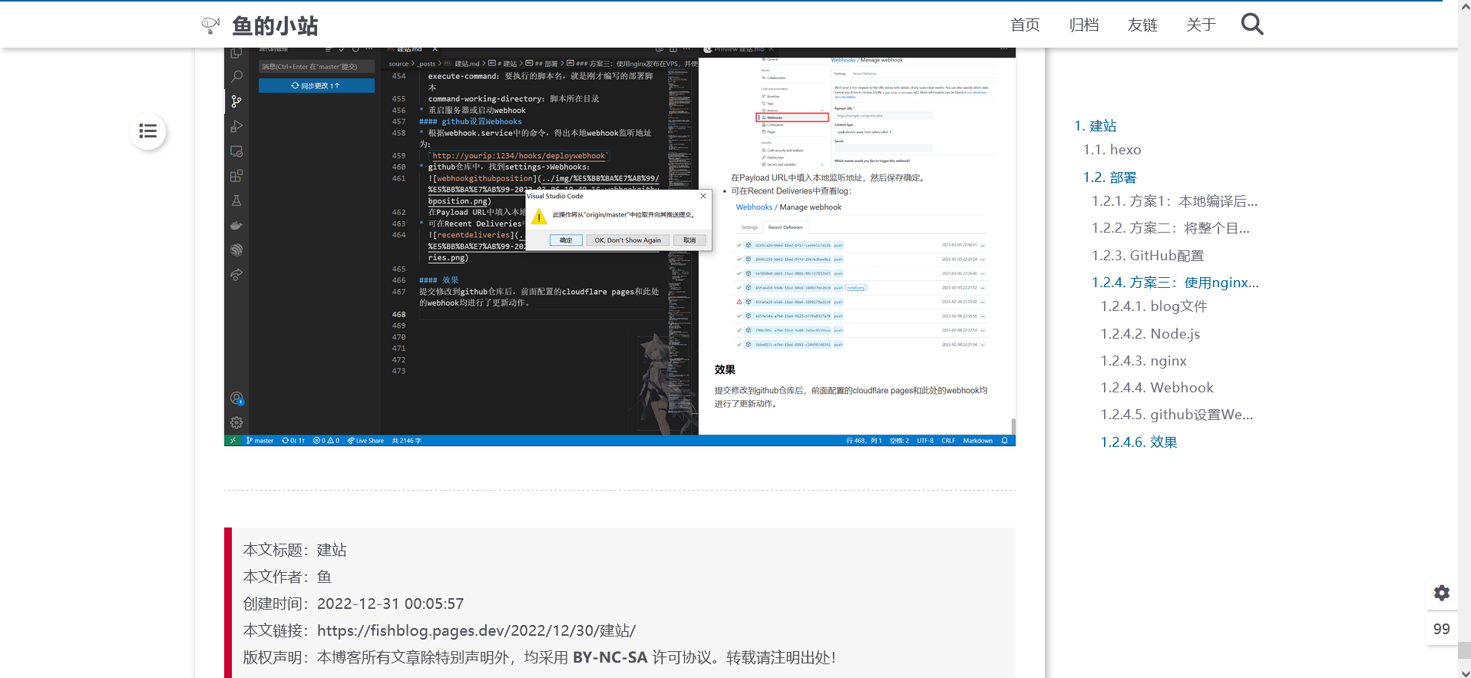This screenshot has width=1471, height=678.
Task: Select 1.2.4. 方案三 in contents
Action: tap(1175, 283)
